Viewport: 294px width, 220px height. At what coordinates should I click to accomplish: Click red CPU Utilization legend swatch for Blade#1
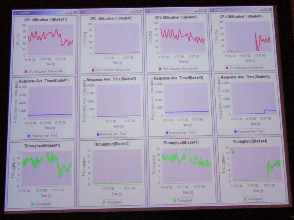click(26, 71)
